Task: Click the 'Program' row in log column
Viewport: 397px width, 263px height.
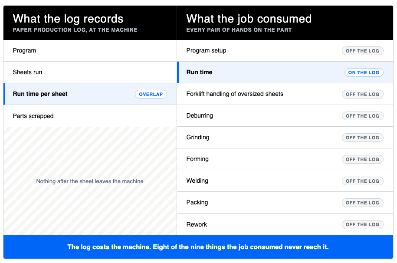Action: (x=90, y=51)
